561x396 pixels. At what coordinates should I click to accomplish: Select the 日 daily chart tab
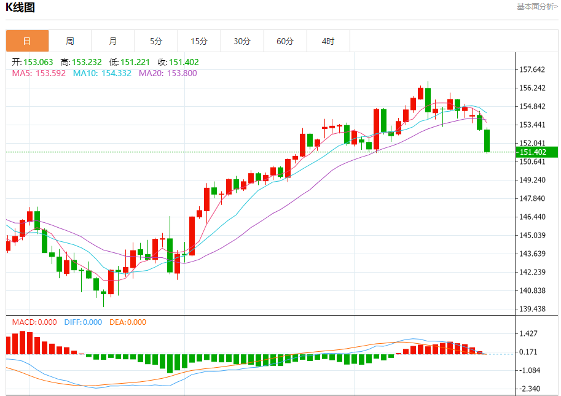click(x=27, y=41)
